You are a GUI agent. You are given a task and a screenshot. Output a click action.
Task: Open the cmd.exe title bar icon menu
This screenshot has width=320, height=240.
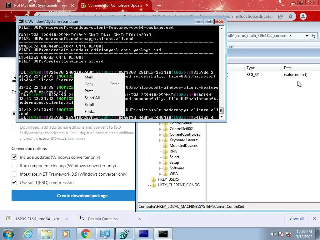pyautogui.click(x=21, y=22)
